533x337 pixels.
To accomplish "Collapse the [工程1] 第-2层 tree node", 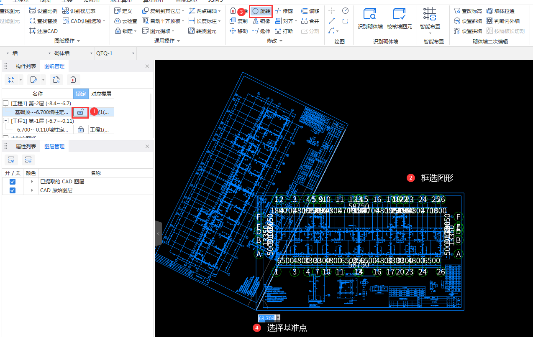I will (x=5, y=103).
